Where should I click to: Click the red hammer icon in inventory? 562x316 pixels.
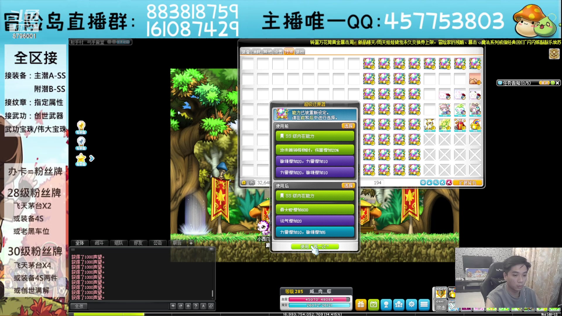(x=449, y=183)
